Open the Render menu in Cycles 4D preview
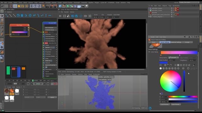The width and height of the screenshot is (202, 113). 66,12
